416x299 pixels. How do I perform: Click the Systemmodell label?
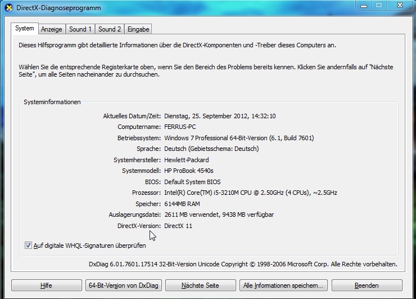click(x=142, y=171)
